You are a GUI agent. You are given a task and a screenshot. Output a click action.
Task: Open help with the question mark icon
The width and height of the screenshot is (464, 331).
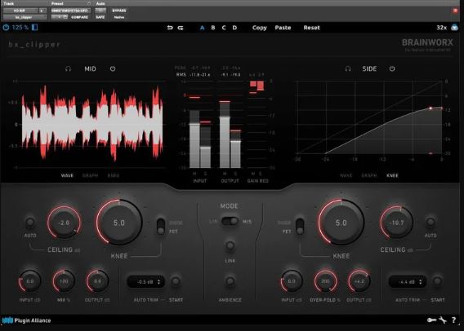(453, 320)
